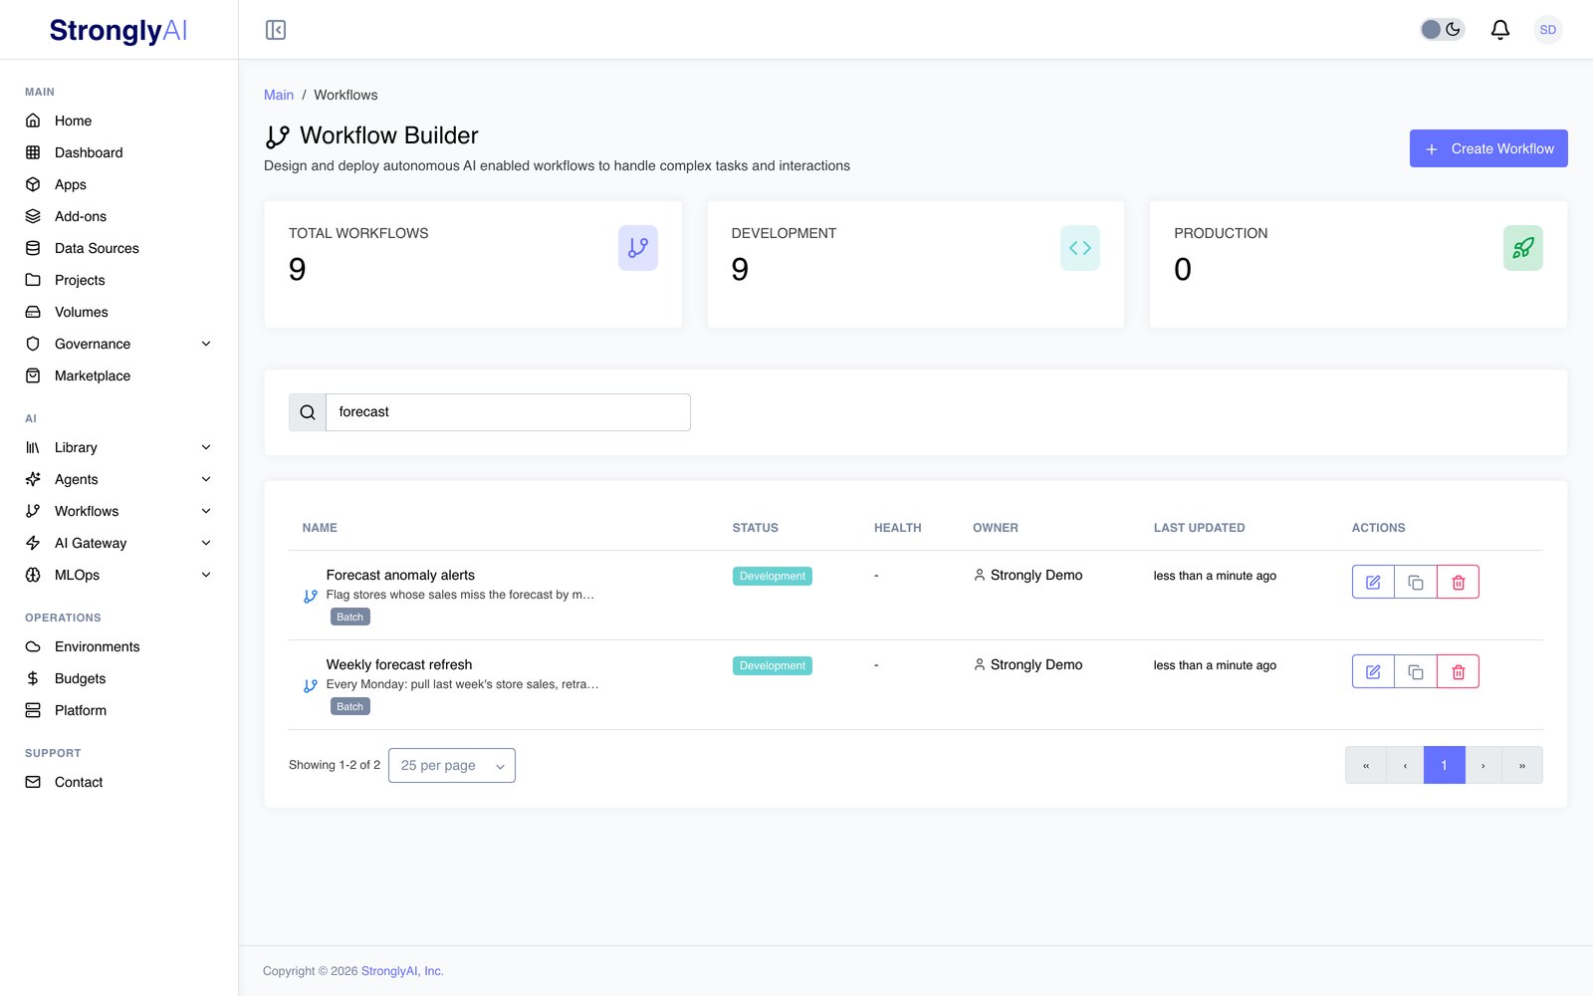Edit the Weekly forecast refresh workflow

[x=1373, y=671]
